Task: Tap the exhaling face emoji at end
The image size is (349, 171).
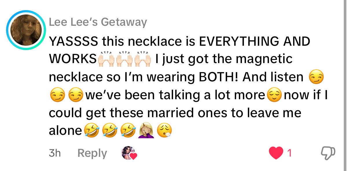Action: click(x=164, y=131)
